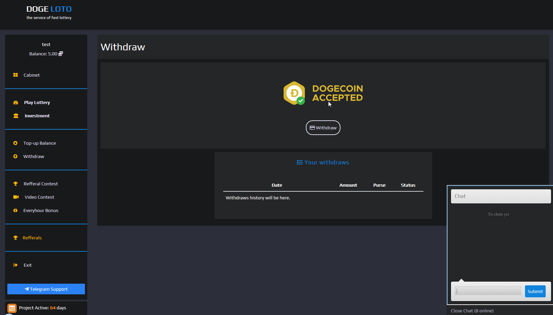The width and height of the screenshot is (553, 315).
Task: Click the Dogecoin hexagon logo
Action: (x=294, y=93)
